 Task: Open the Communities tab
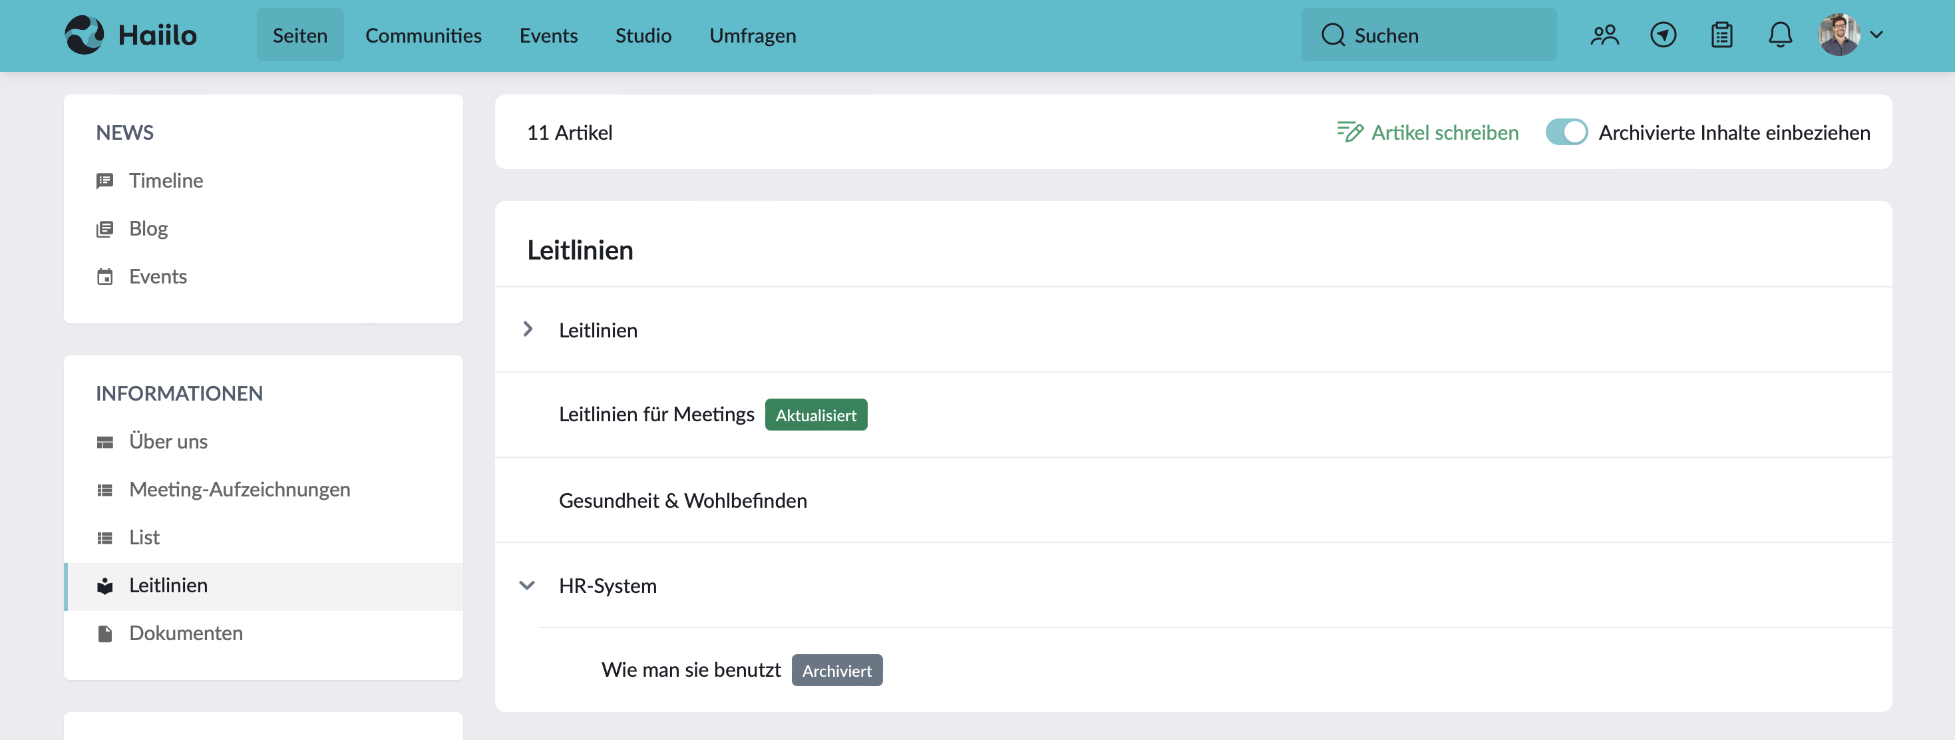point(423,35)
